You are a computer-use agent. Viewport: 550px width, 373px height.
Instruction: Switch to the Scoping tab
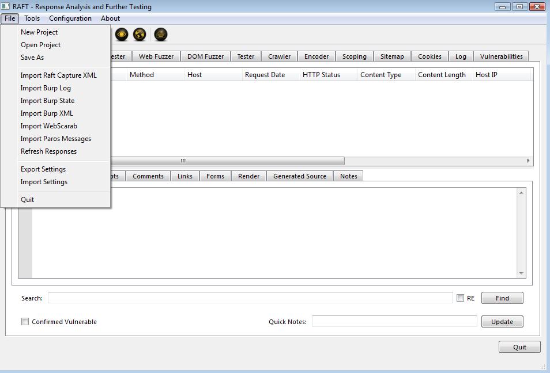[355, 56]
